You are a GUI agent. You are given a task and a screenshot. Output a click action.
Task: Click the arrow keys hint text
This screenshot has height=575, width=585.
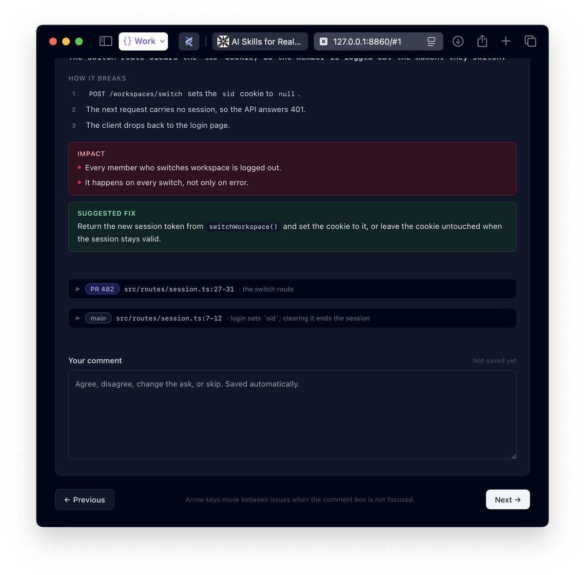[300, 499]
